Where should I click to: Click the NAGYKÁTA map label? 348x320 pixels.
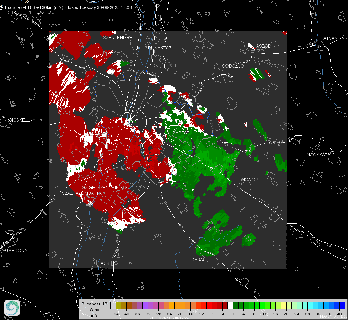tap(318, 155)
